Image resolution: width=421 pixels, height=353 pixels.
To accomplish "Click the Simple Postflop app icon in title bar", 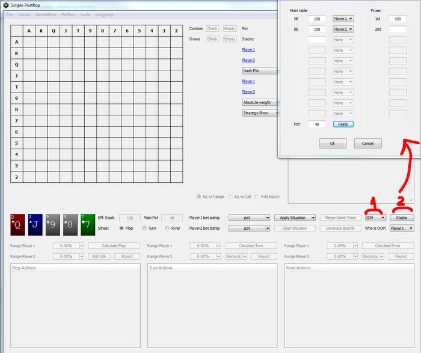I will pos(5,5).
